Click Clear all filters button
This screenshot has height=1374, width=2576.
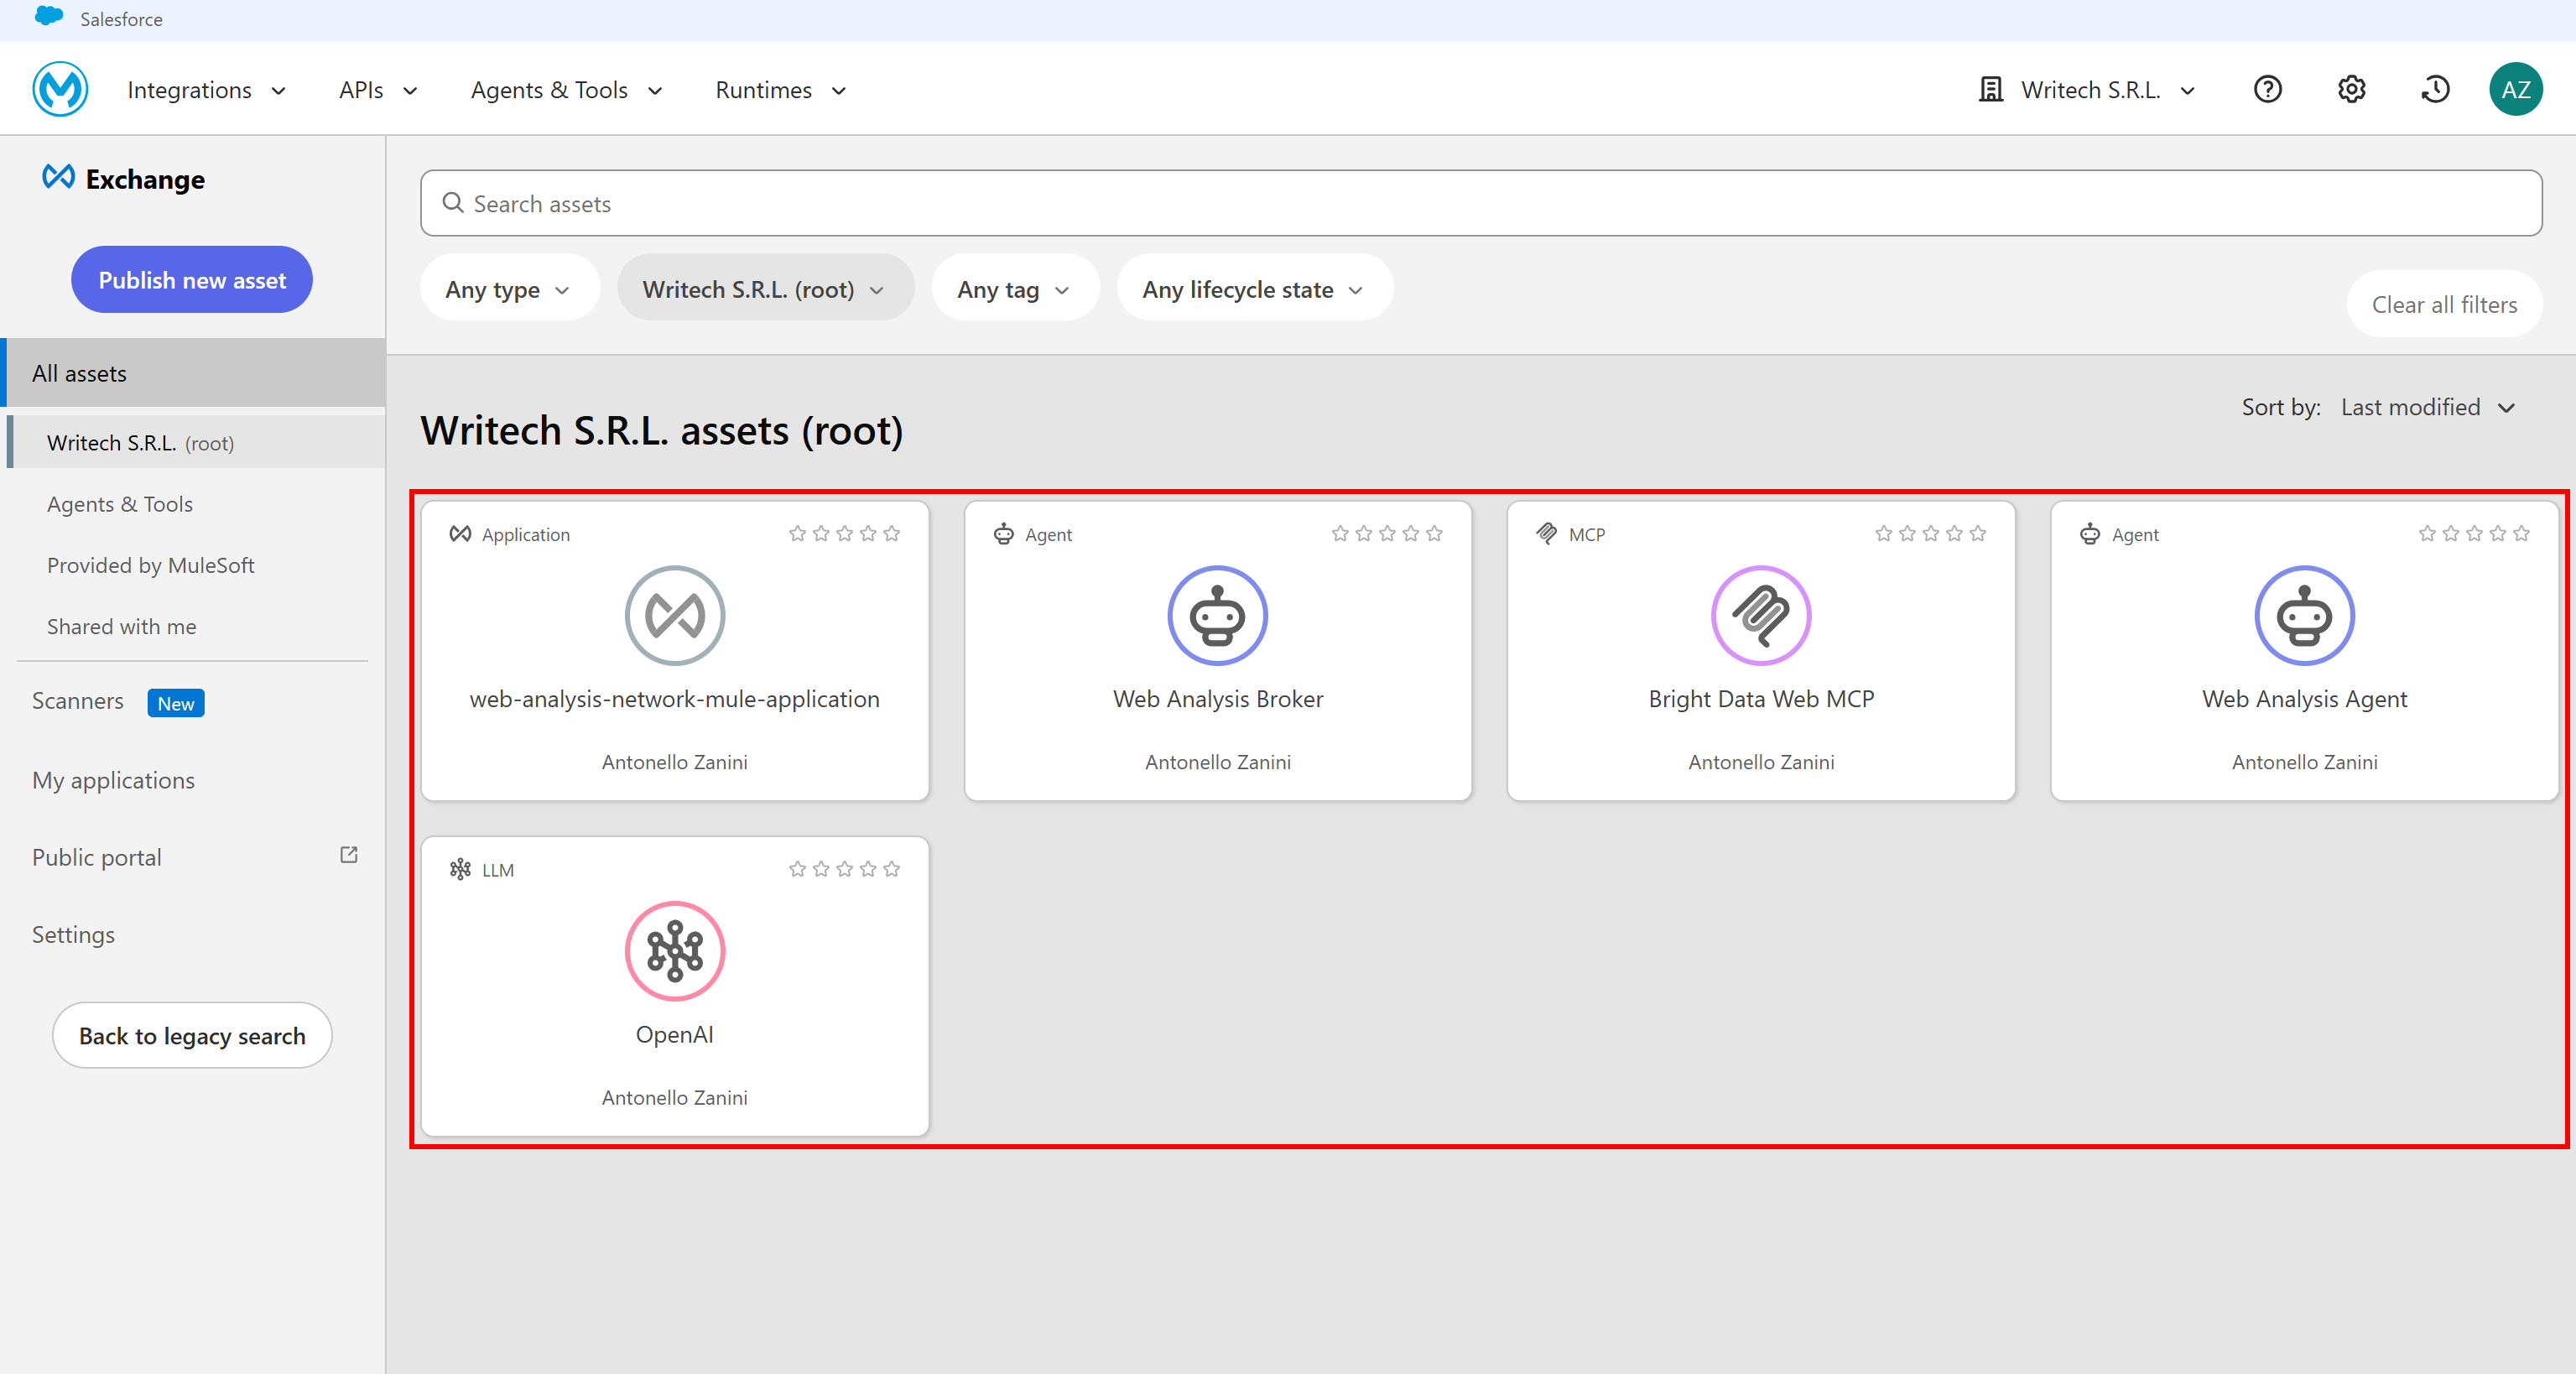tap(2444, 304)
